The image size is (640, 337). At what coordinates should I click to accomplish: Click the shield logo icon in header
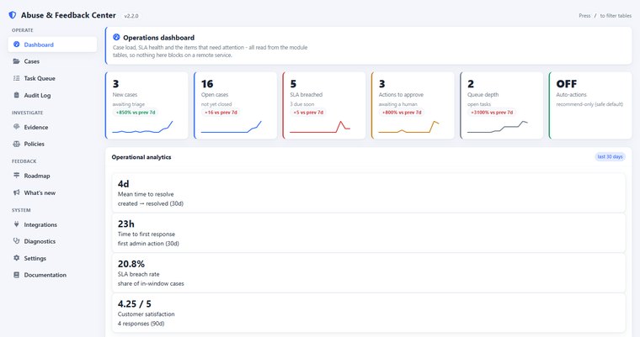point(13,15)
